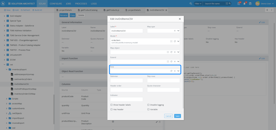
Task: Click the next tab arrow at tab bar right
Action: (272, 10)
